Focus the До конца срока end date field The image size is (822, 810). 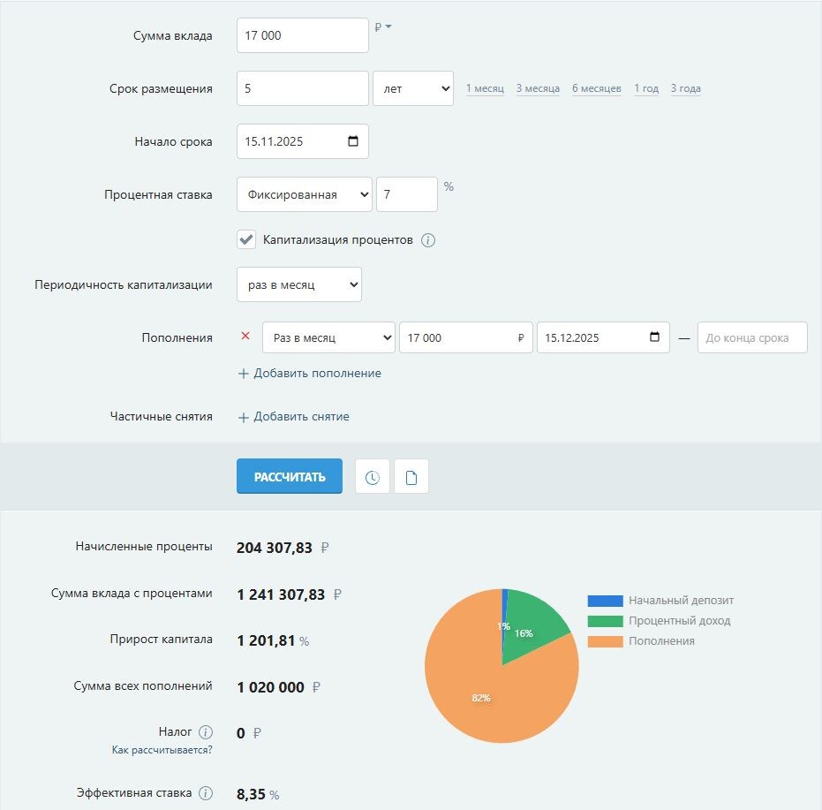[752, 337]
